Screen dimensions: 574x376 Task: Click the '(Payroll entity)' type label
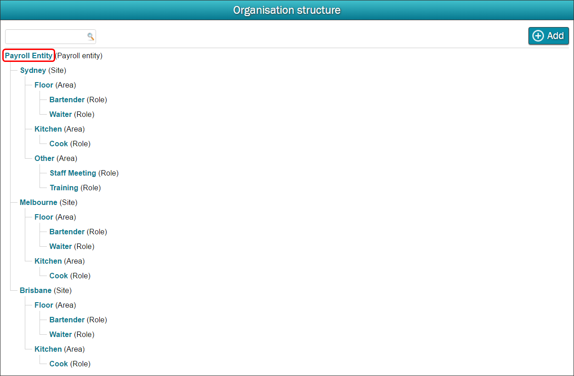point(79,55)
